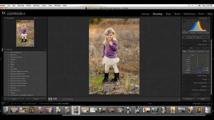This screenshot has width=214, height=120.
Task: Go back with the filmstrip left arrow
Action: point(15,104)
